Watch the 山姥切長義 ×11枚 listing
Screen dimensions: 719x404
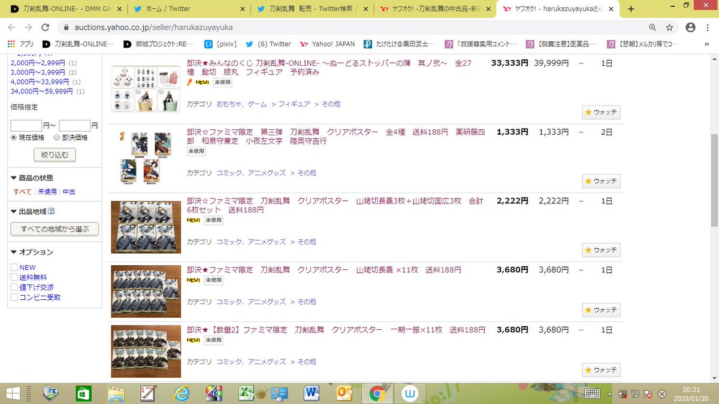(601, 310)
